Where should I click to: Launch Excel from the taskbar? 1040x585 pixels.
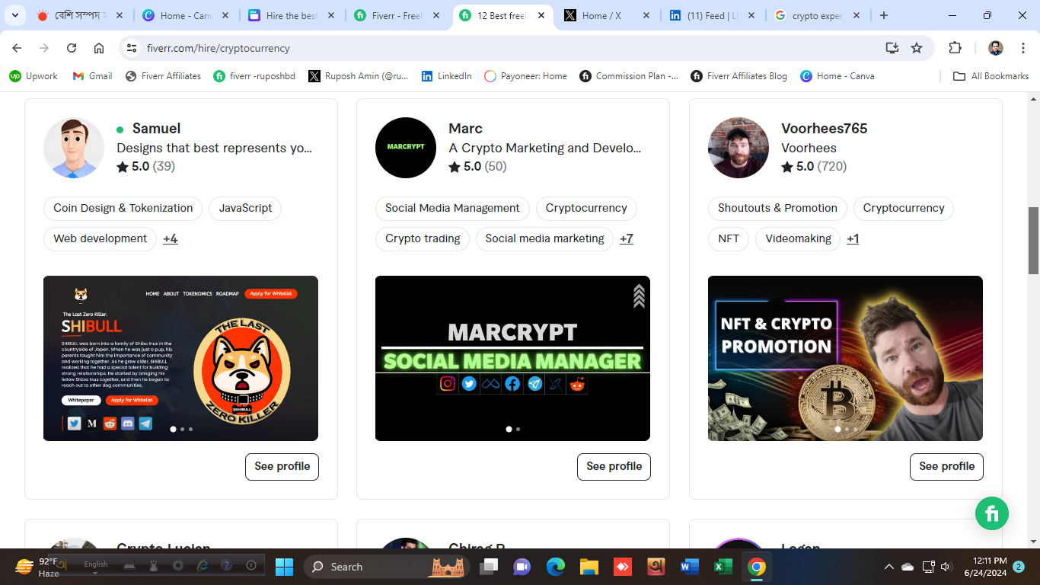tap(723, 567)
